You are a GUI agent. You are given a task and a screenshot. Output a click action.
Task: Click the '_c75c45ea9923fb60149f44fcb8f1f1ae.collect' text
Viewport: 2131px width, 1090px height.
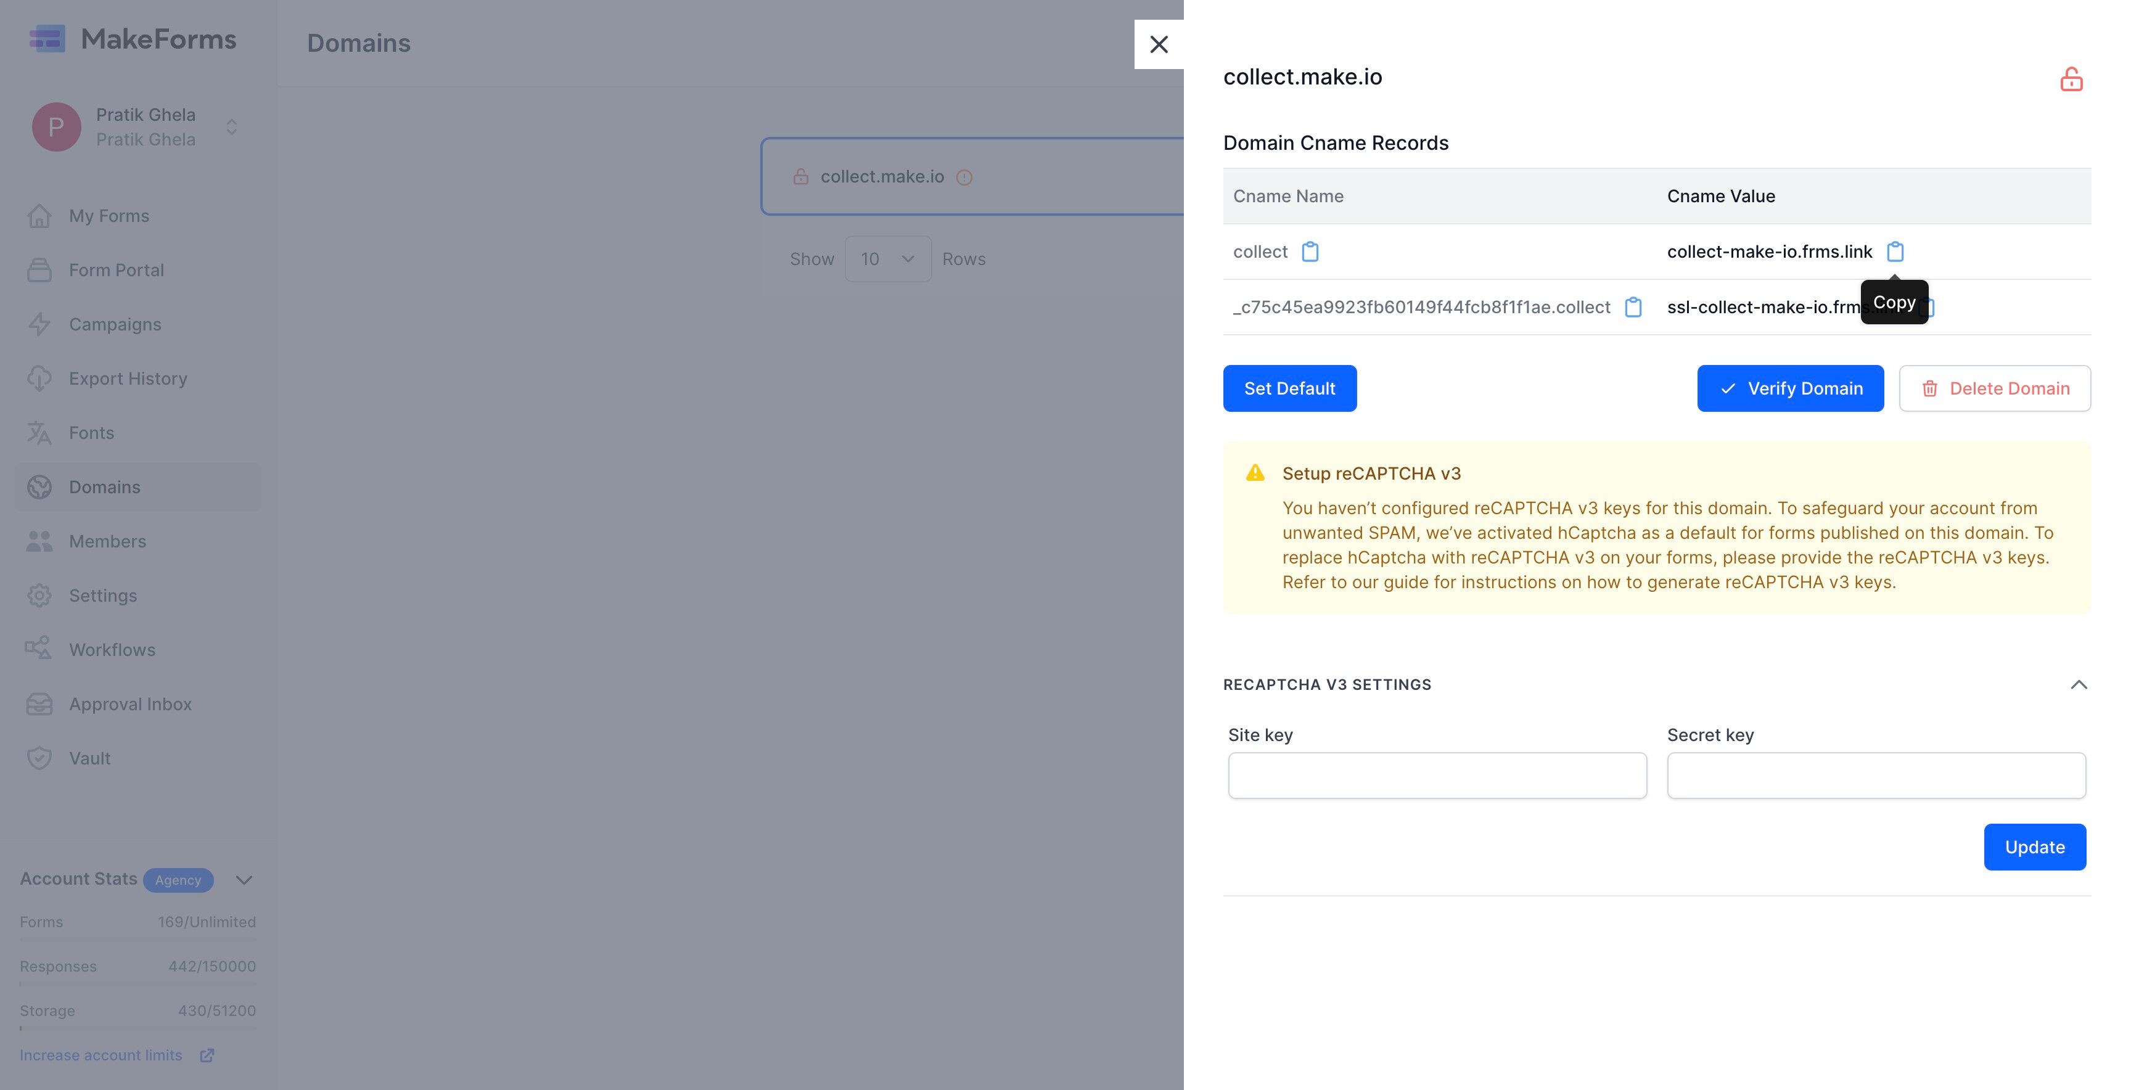click(1421, 307)
